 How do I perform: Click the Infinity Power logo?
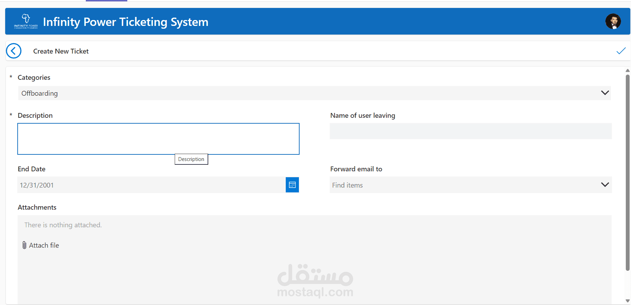click(x=26, y=21)
